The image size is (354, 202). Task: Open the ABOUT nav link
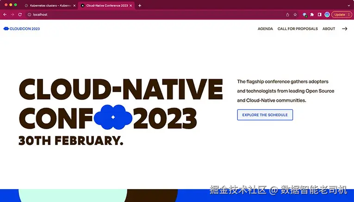(329, 29)
